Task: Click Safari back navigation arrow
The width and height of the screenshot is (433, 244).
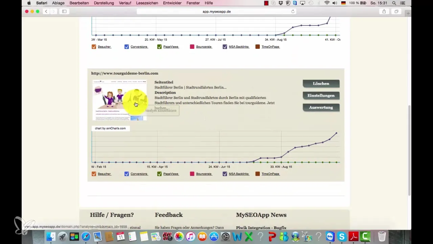Action: 46,12
